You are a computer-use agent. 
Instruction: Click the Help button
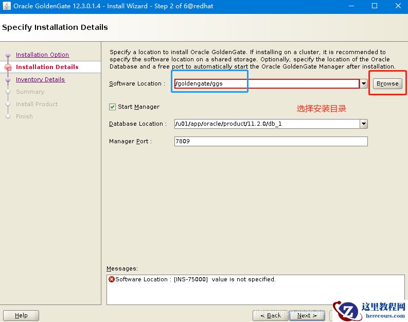pyautogui.click(x=21, y=315)
